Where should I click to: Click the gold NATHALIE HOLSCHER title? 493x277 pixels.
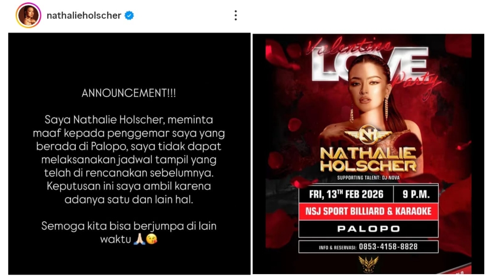pyautogui.click(x=368, y=159)
